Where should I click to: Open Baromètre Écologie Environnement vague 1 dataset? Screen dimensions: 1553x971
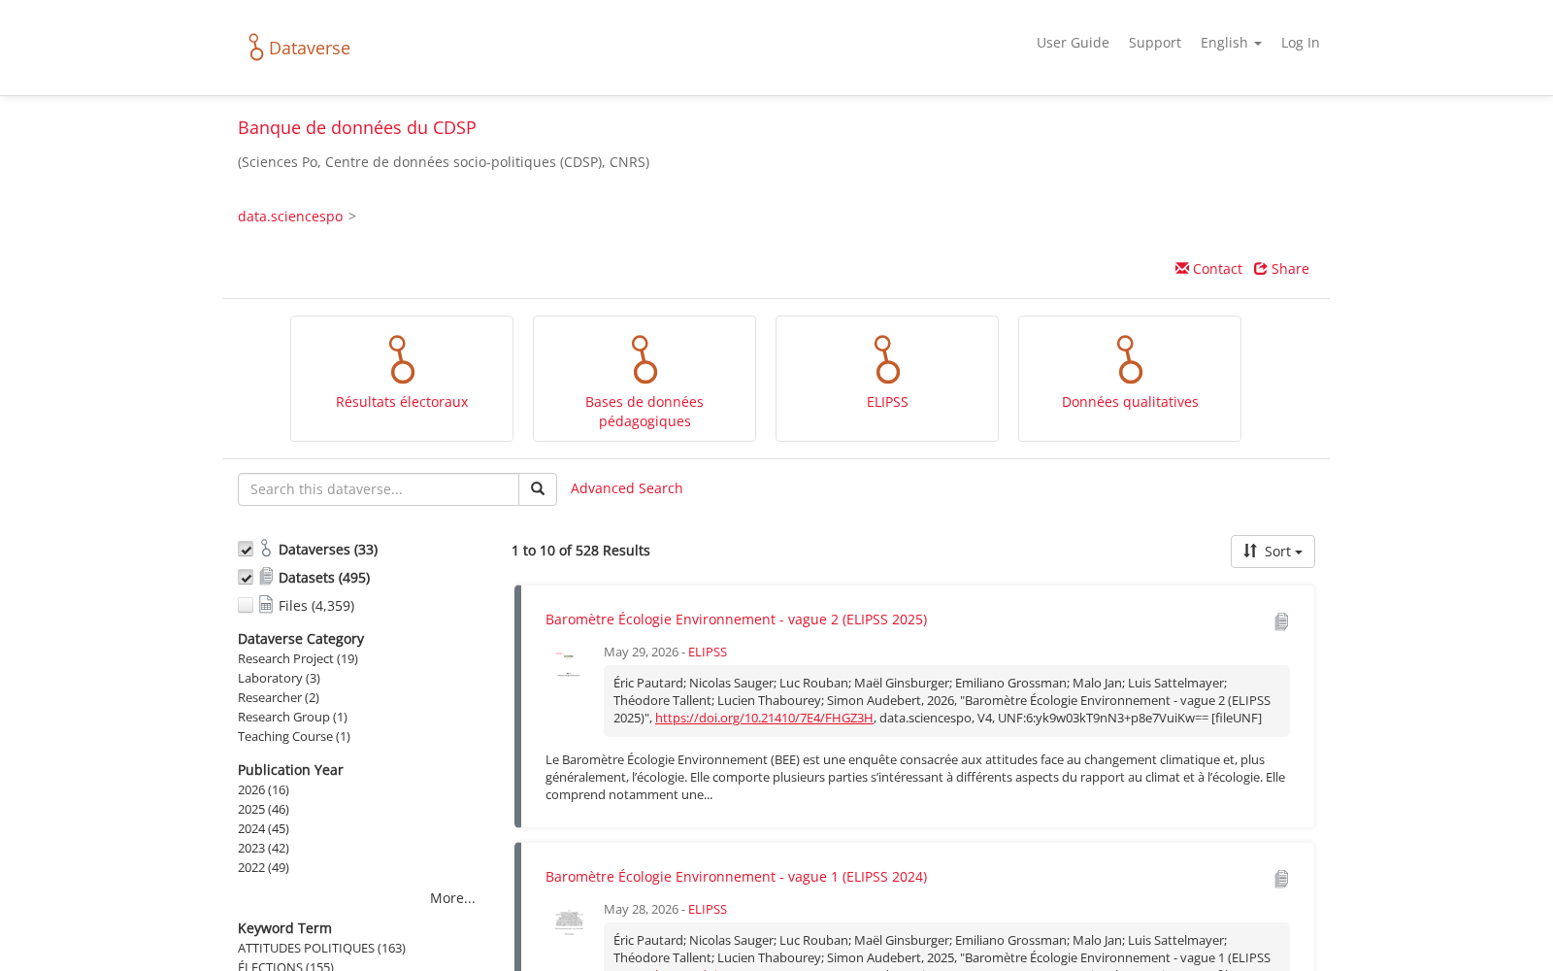pos(736,877)
